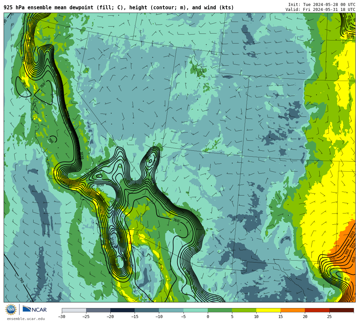This screenshot has width=359, height=323.
Task: Pick the green 0 to 5 colorbar swatch
Action: pyautogui.click(x=220, y=310)
